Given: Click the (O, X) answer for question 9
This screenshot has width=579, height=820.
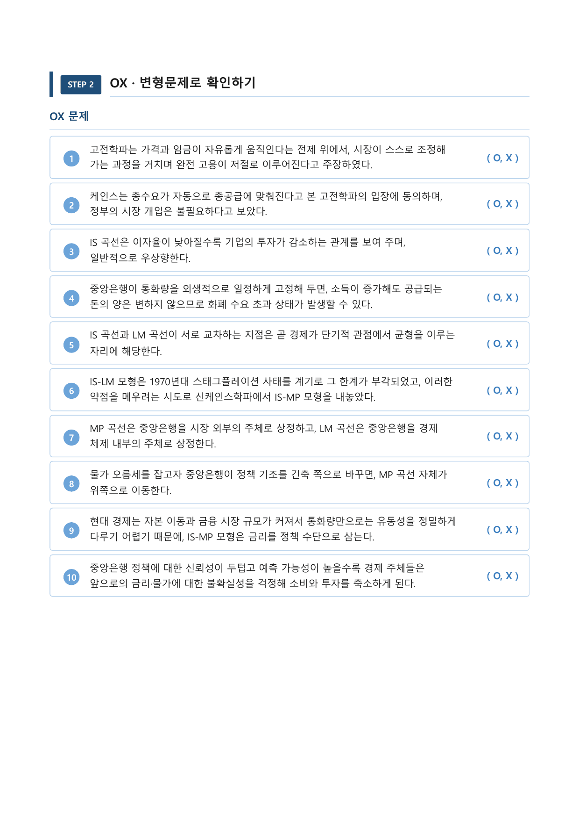Looking at the screenshot, I should (502, 530).
